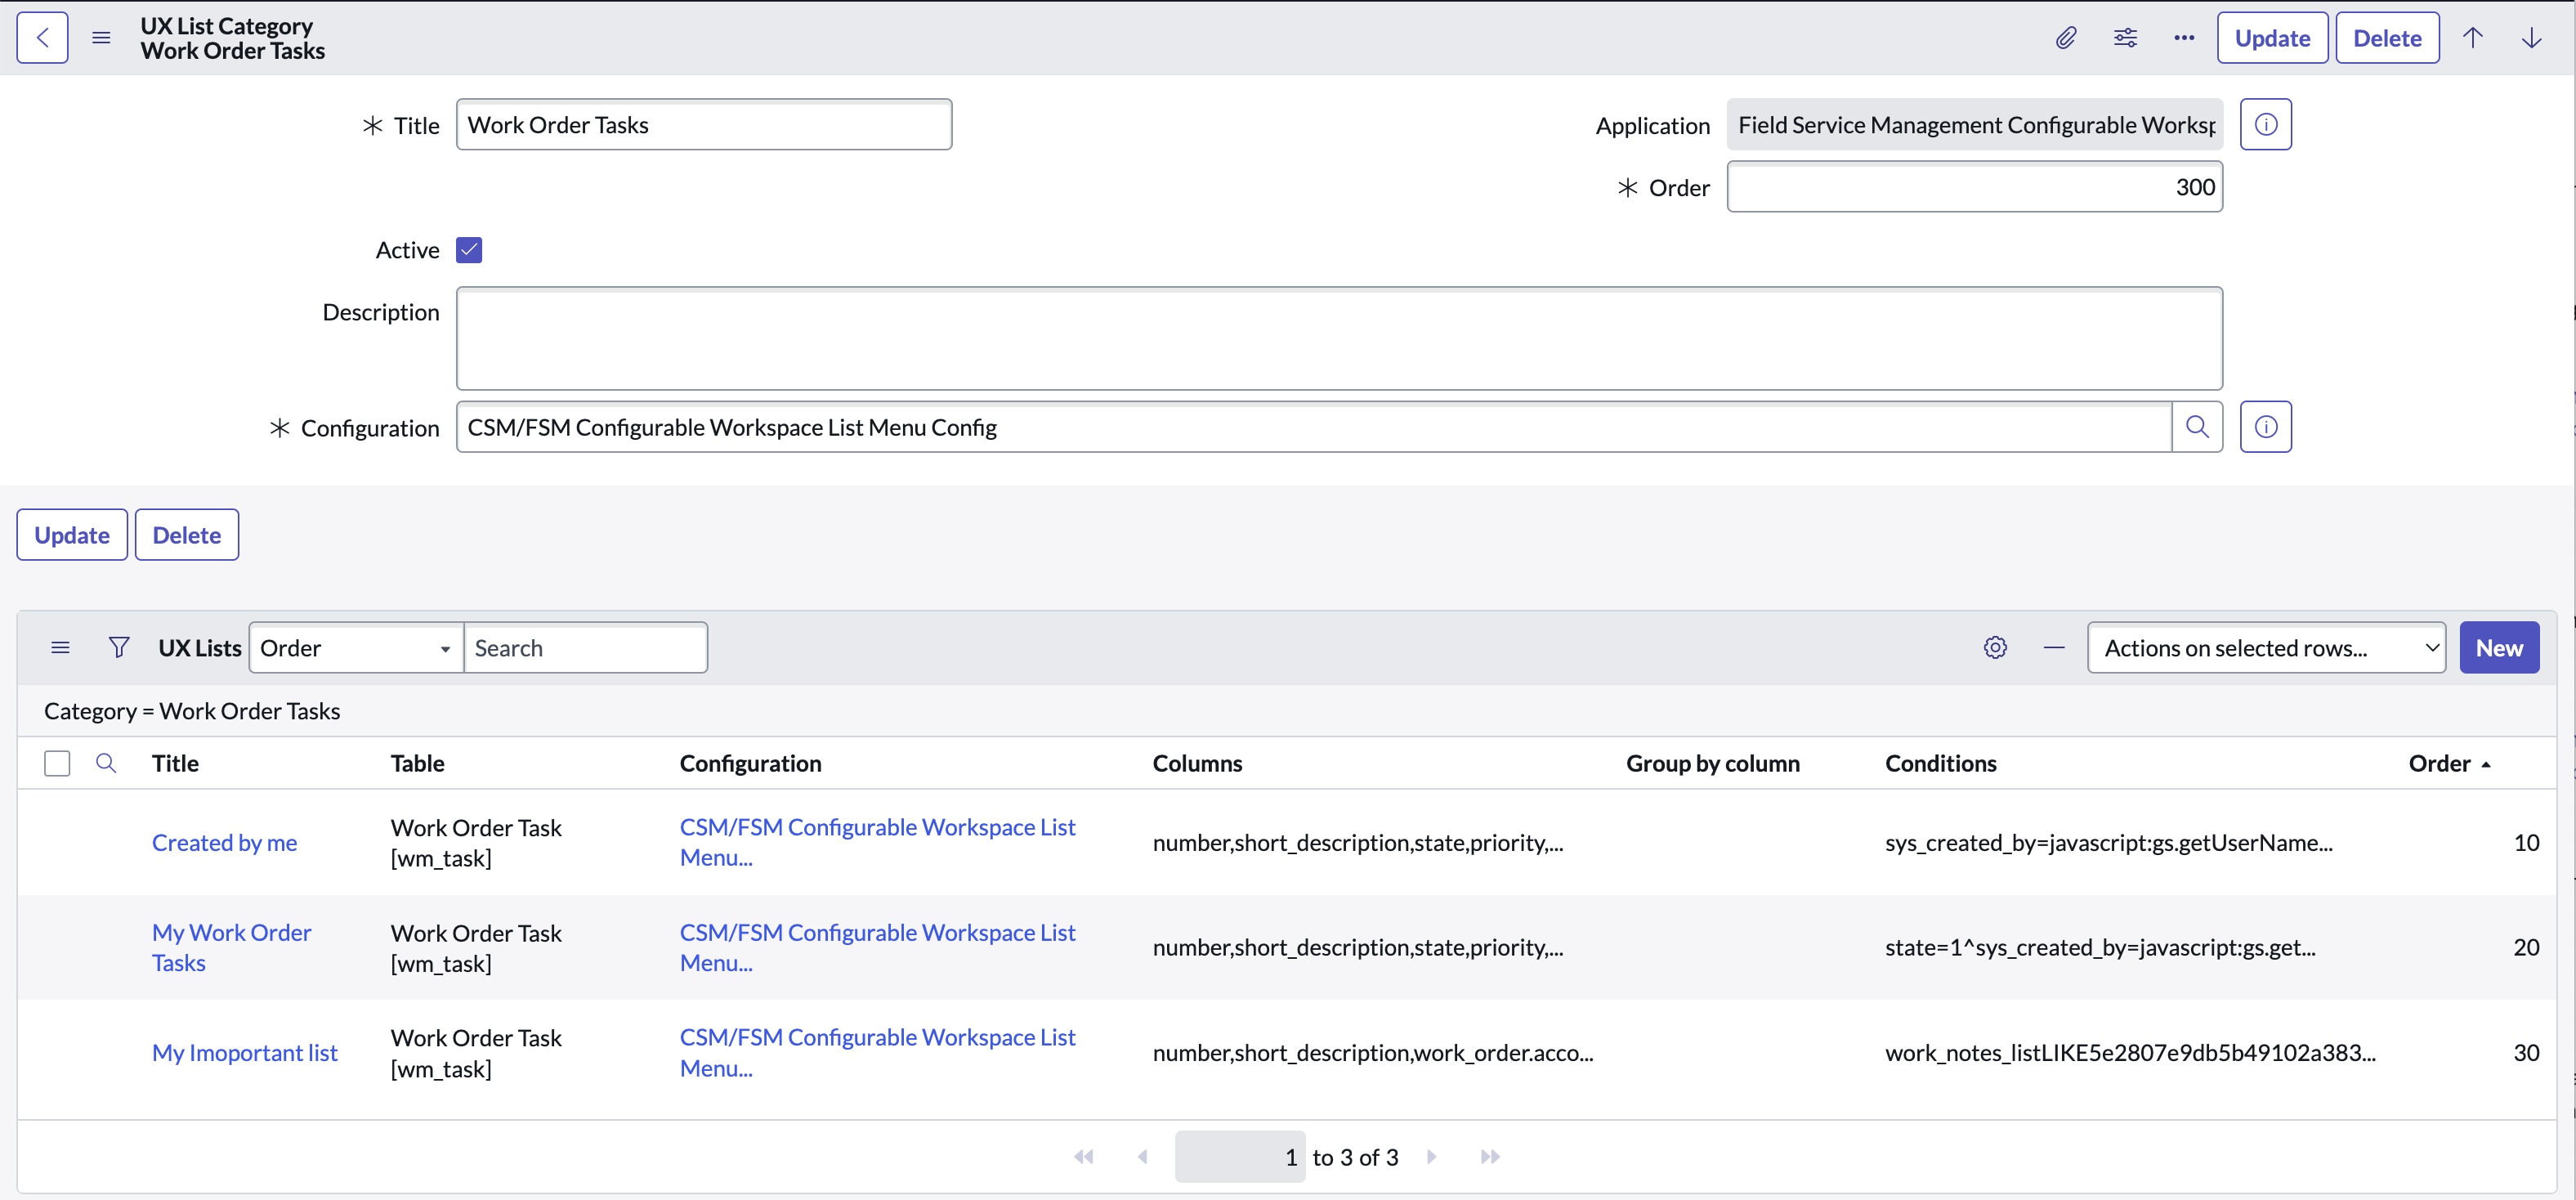Open the form context menu
Viewport: 2576px width, 1200px height.
coord(101,37)
